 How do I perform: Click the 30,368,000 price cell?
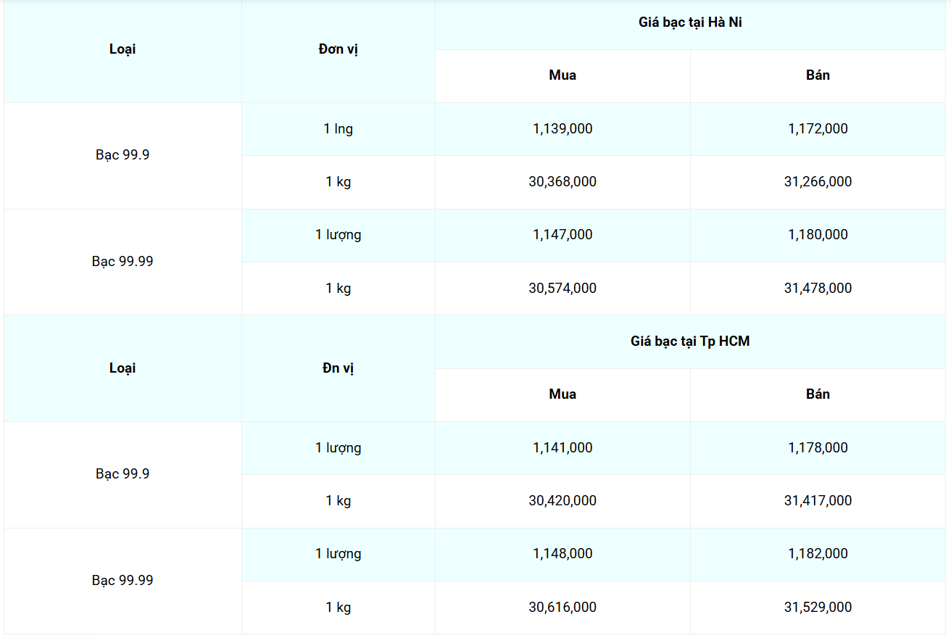562,182
